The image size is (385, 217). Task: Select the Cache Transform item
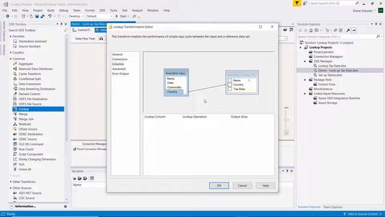coord(29,74)
